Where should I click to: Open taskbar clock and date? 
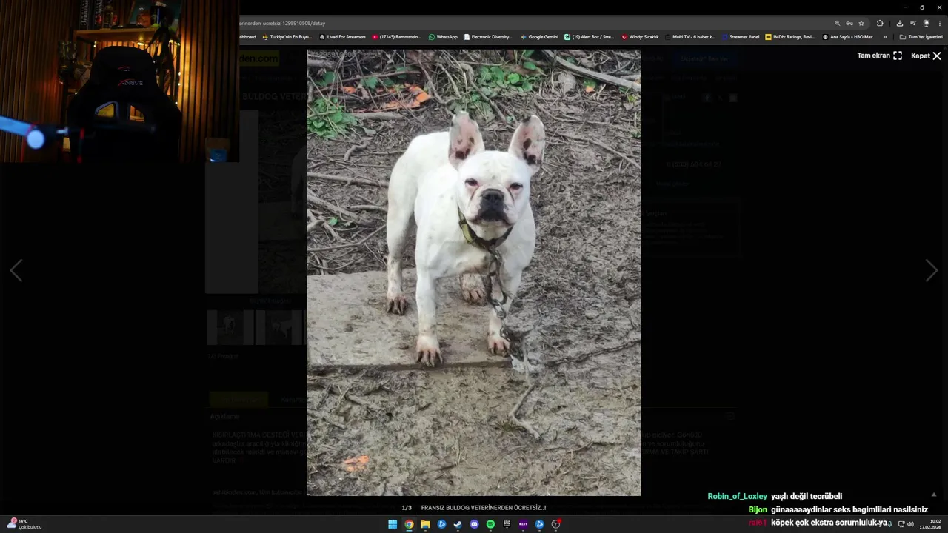(x=930, y=524)
